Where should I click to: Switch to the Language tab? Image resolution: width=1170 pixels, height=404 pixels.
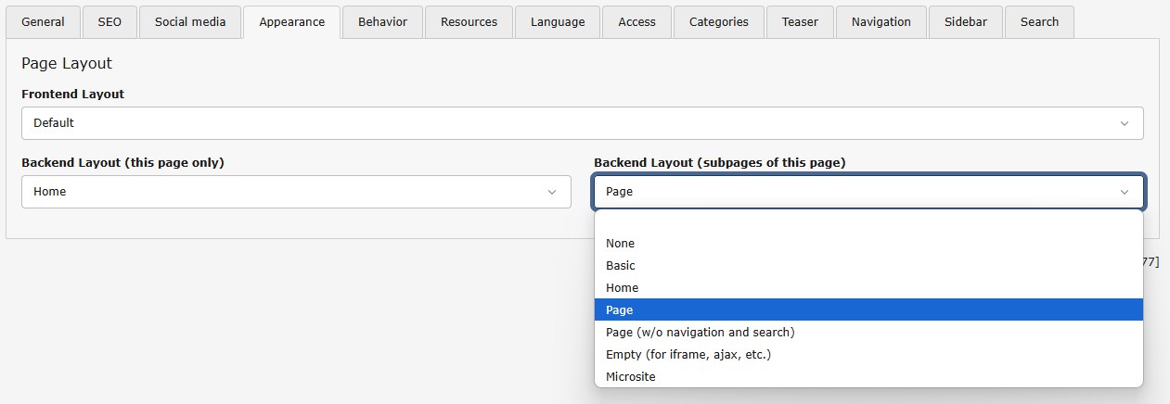(x=558, y=22)
